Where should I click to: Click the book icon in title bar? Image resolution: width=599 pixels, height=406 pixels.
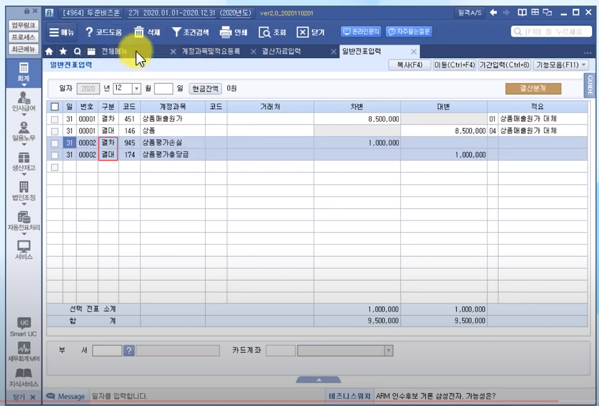[522, 13]
